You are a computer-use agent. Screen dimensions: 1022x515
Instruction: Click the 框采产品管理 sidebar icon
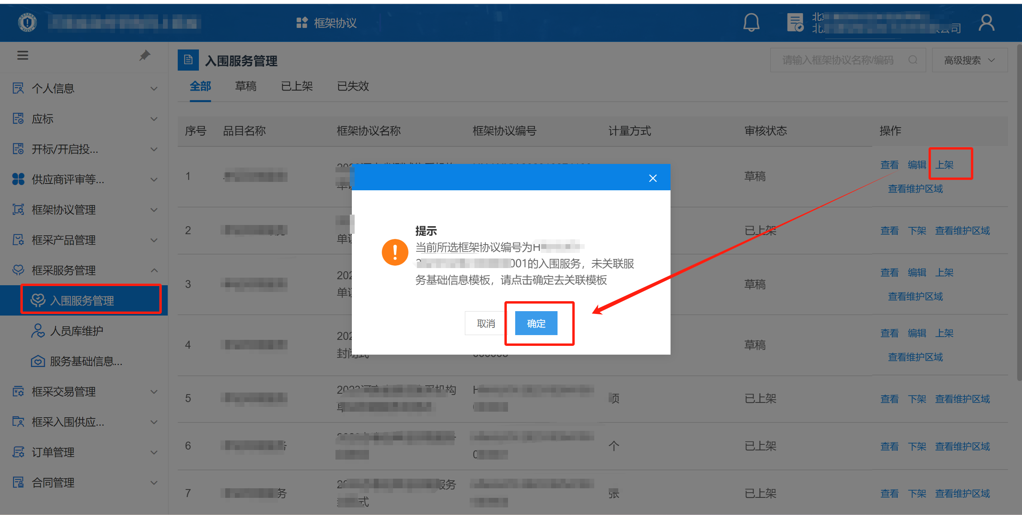(18, 240)
